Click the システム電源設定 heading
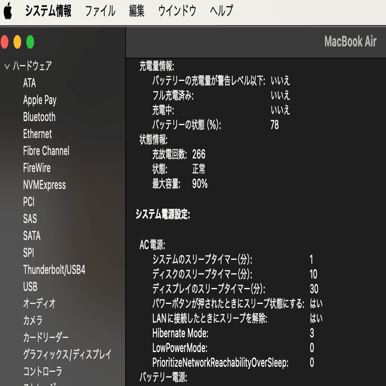Image resolution: width=386 pixels, height=386 pixels. [x=163, y=215]
